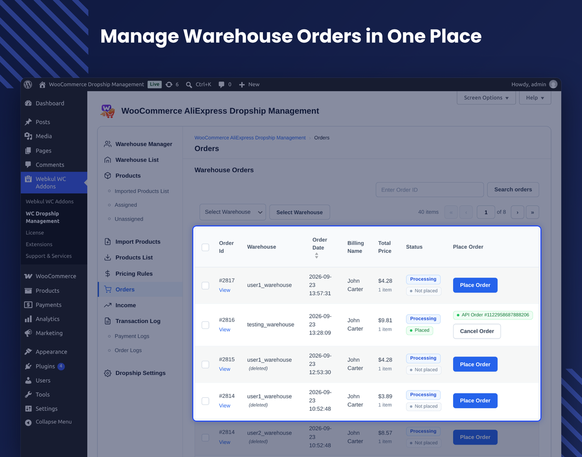Click the admin avatar next to Howdy
This screenshot has width=582, height=457.
553,84
